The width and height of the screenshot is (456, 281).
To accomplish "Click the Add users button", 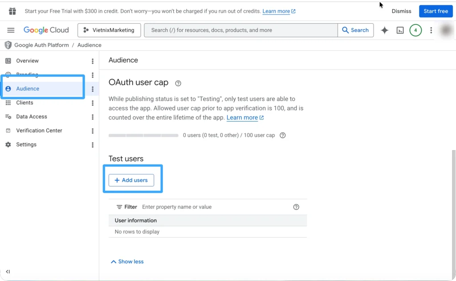I will pos(131,180).
